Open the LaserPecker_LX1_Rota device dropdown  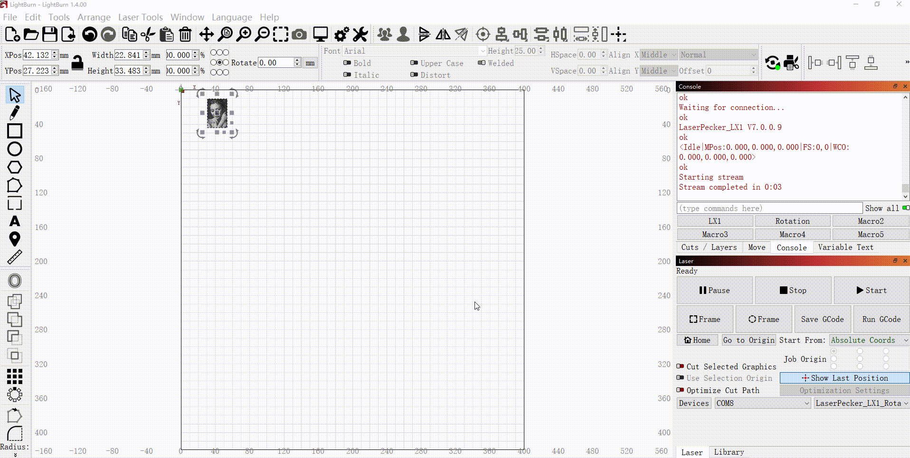[862, 403]
